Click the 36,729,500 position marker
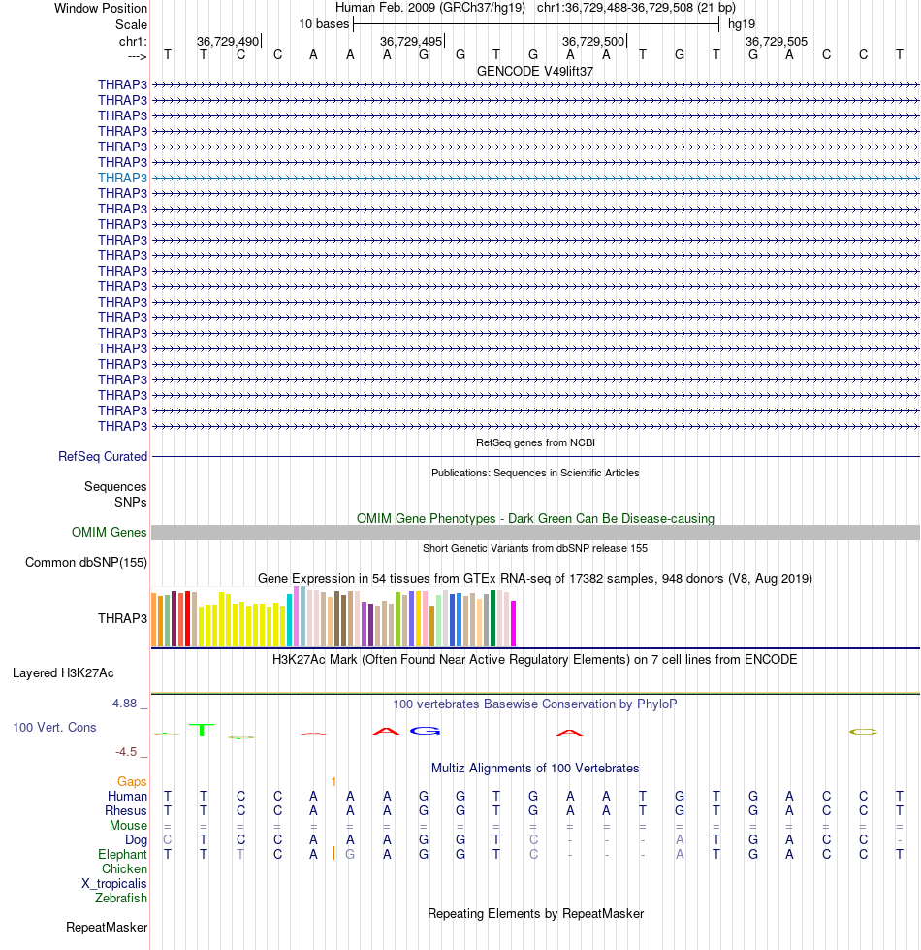The height and width of the screenshot is (950, 921). tap(593, 41)
